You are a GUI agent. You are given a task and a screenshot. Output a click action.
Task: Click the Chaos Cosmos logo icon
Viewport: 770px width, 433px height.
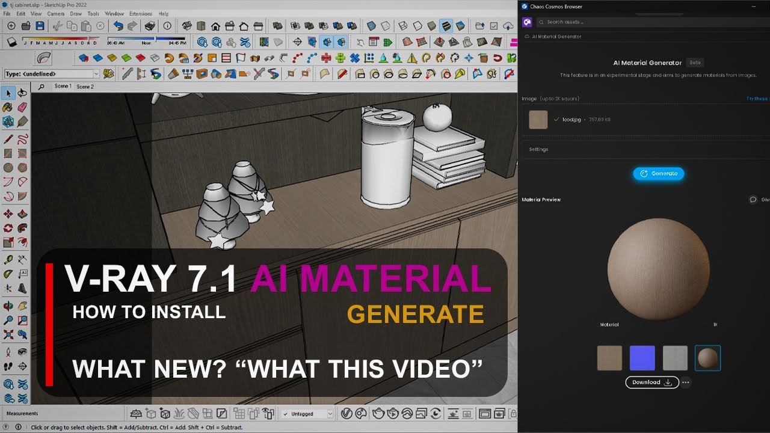[527, 22]
